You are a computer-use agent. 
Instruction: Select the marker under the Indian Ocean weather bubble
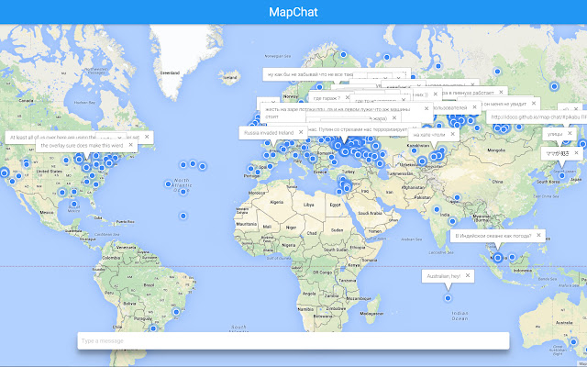click(x=497, y=258)
